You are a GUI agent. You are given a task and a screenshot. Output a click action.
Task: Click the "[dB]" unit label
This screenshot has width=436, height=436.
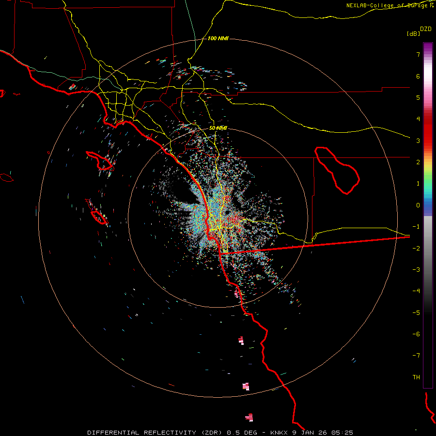point(414,33)
